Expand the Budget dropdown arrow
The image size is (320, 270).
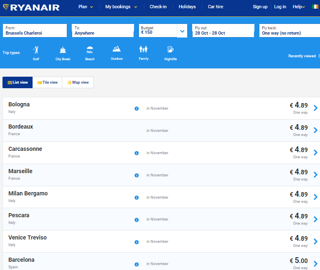(182, 31)
